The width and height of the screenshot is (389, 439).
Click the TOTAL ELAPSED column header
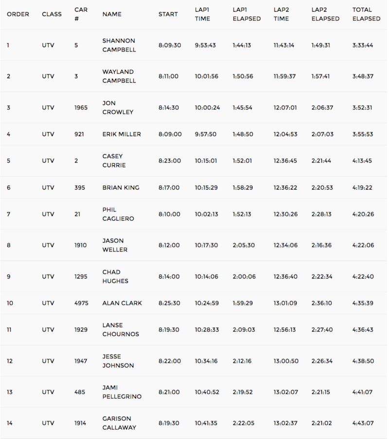click(x=366, y=14)
